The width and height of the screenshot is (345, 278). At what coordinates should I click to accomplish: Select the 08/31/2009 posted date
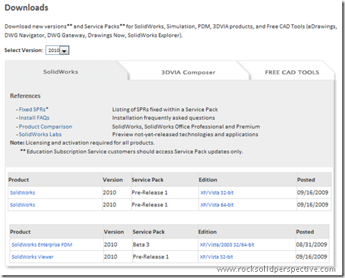click(312, 245)
